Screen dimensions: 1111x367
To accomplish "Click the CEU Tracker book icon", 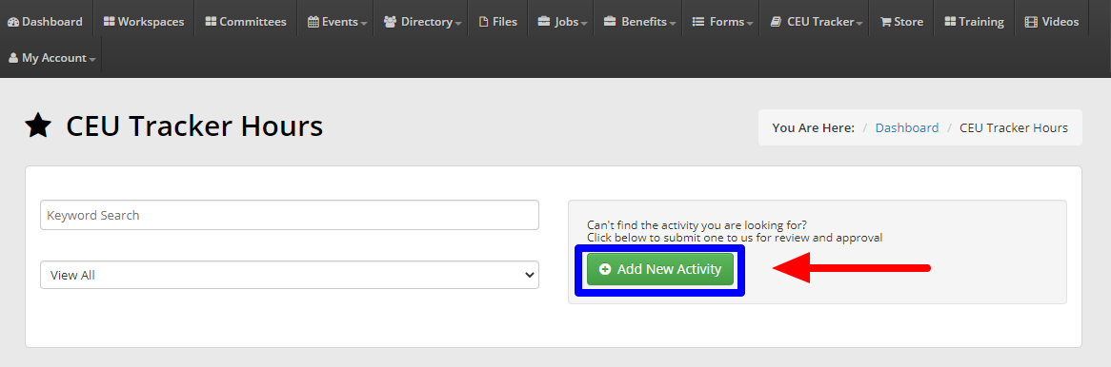I will click(x=776, y=22).
